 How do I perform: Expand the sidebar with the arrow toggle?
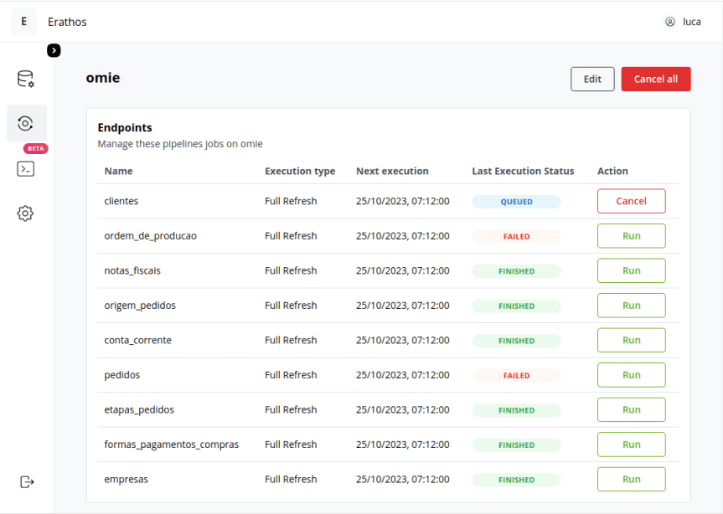point(54,50)
